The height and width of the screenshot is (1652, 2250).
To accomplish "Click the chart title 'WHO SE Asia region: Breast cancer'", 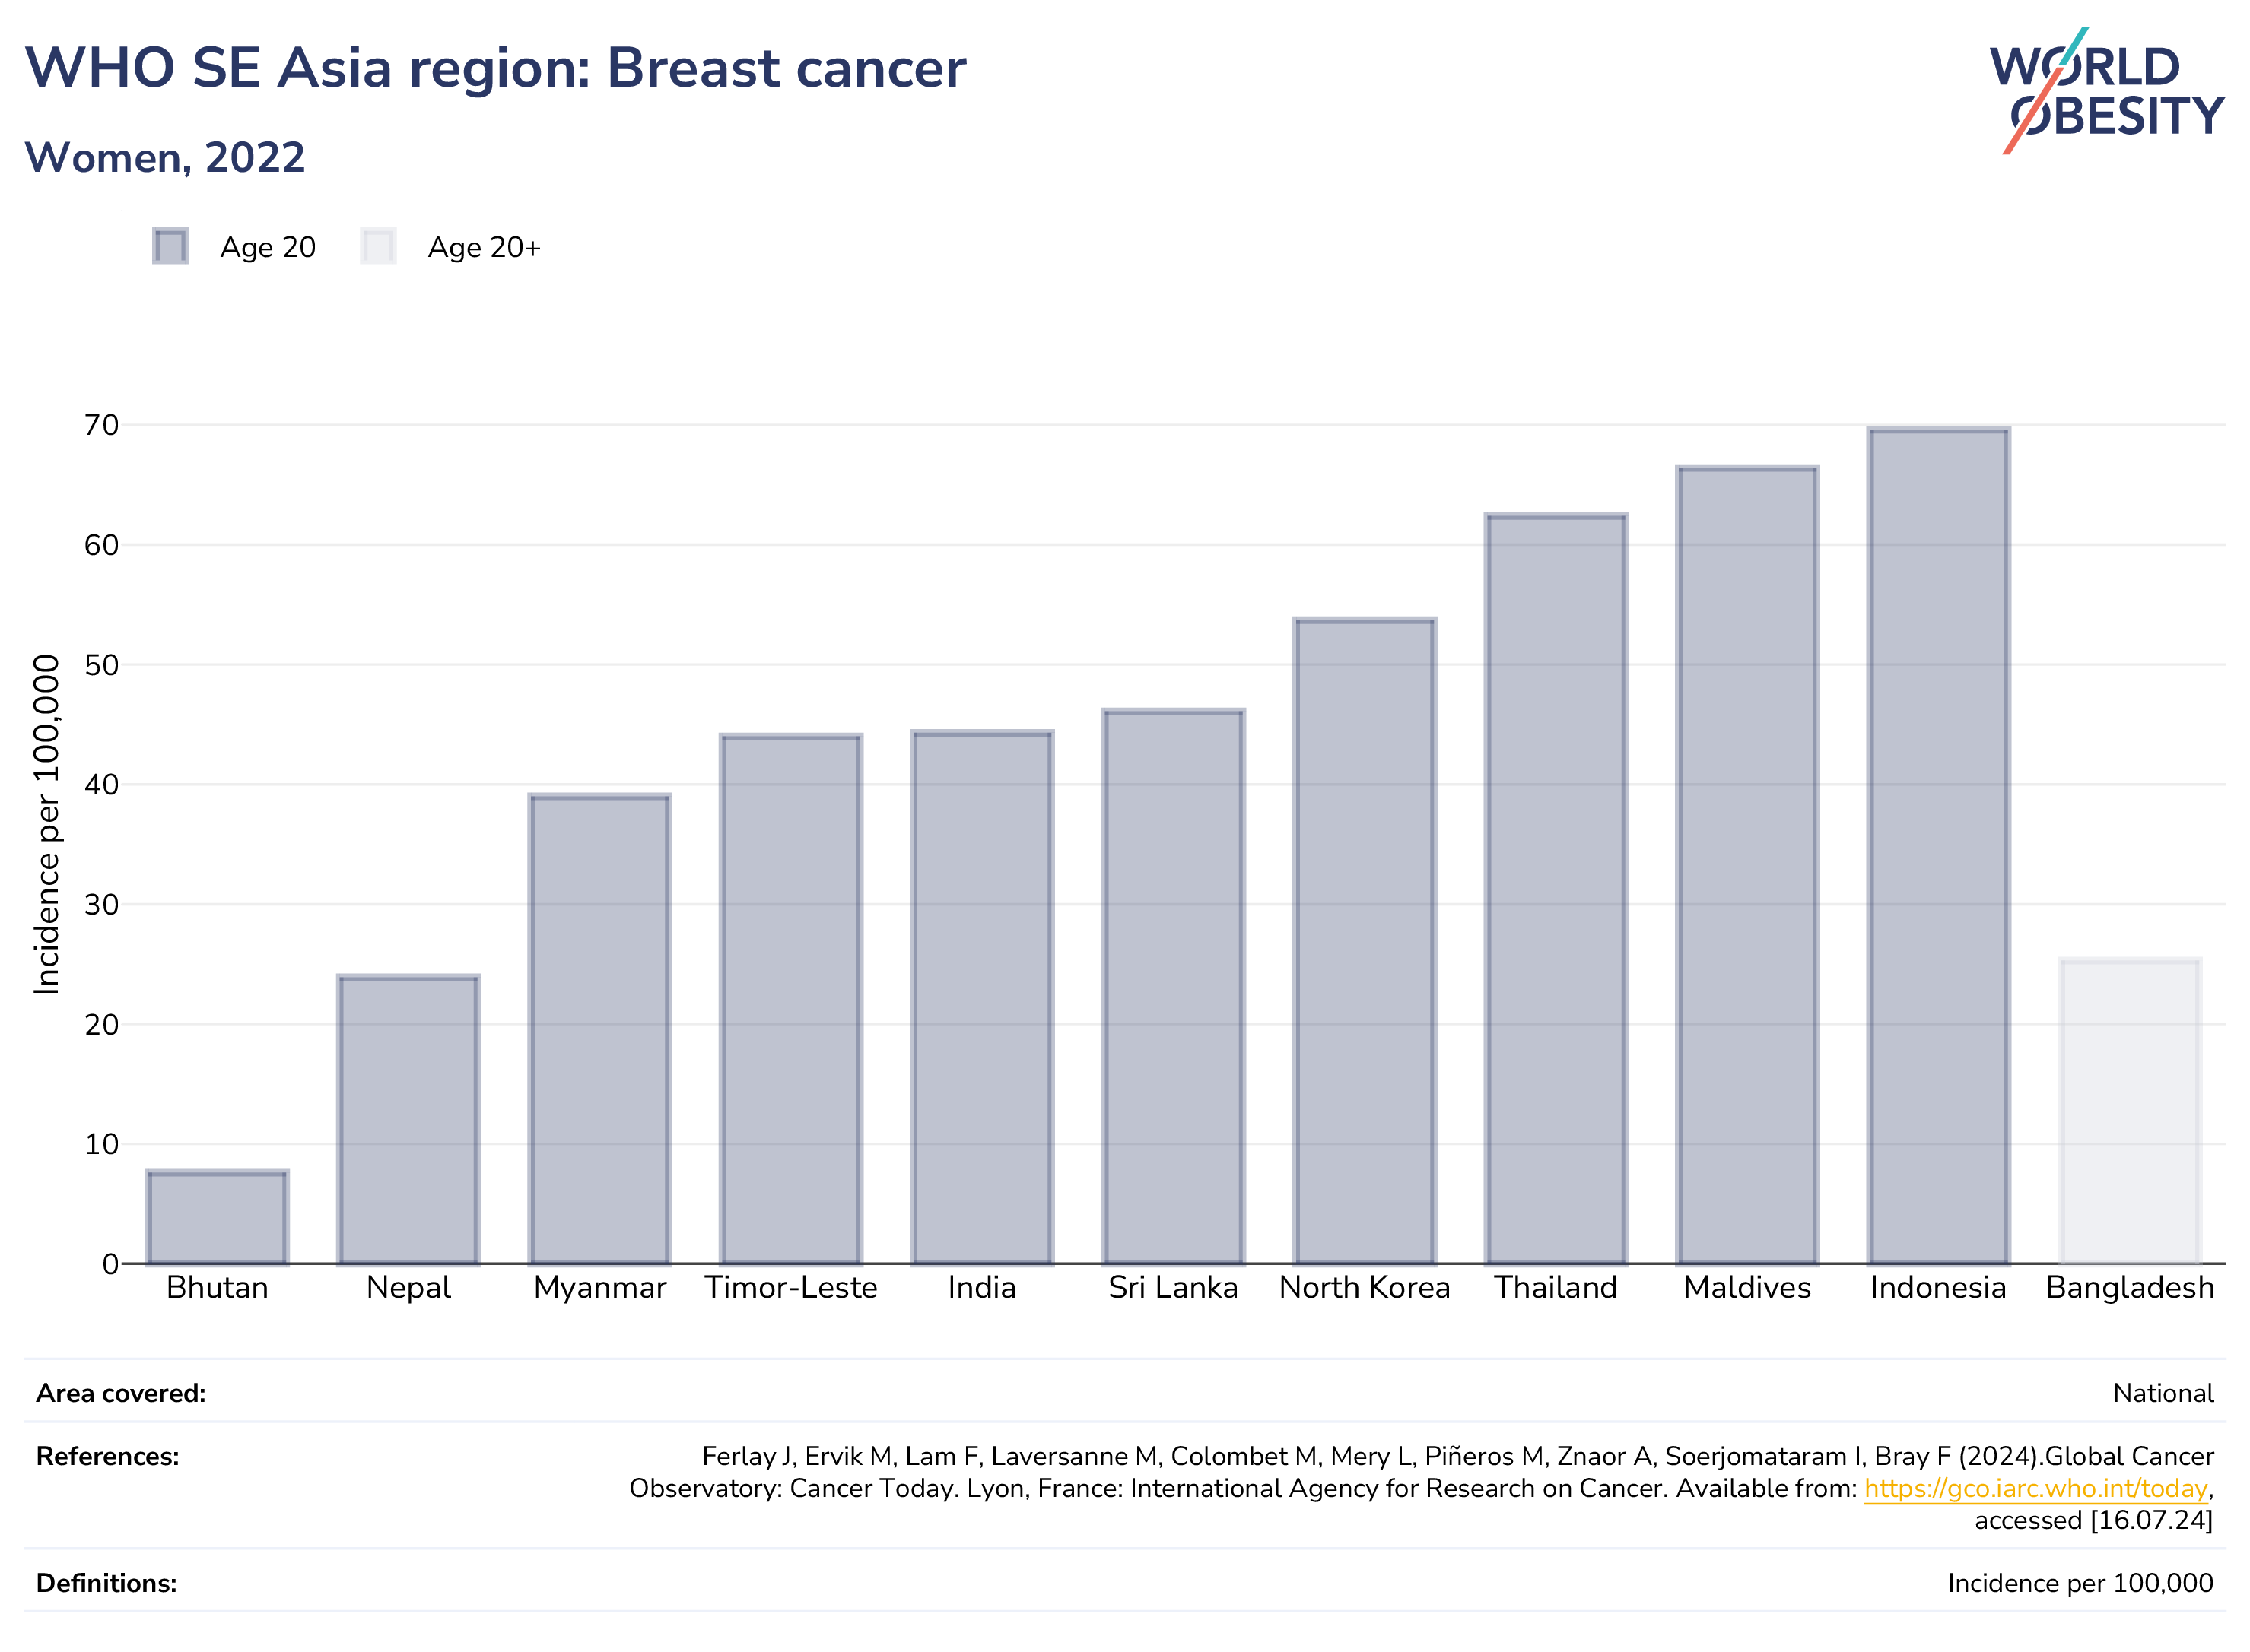I will point(495,68).
